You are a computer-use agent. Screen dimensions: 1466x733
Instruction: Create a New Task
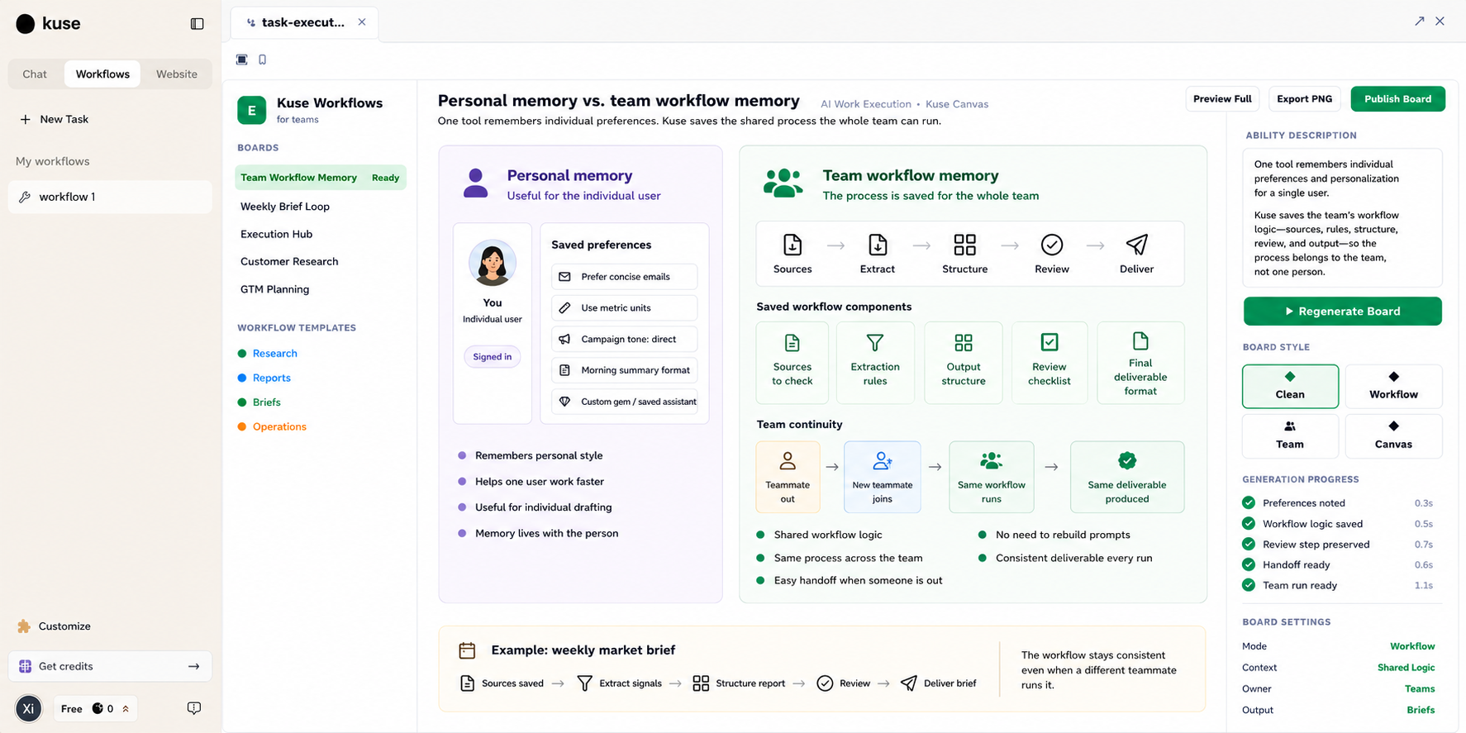coord(54,119)
